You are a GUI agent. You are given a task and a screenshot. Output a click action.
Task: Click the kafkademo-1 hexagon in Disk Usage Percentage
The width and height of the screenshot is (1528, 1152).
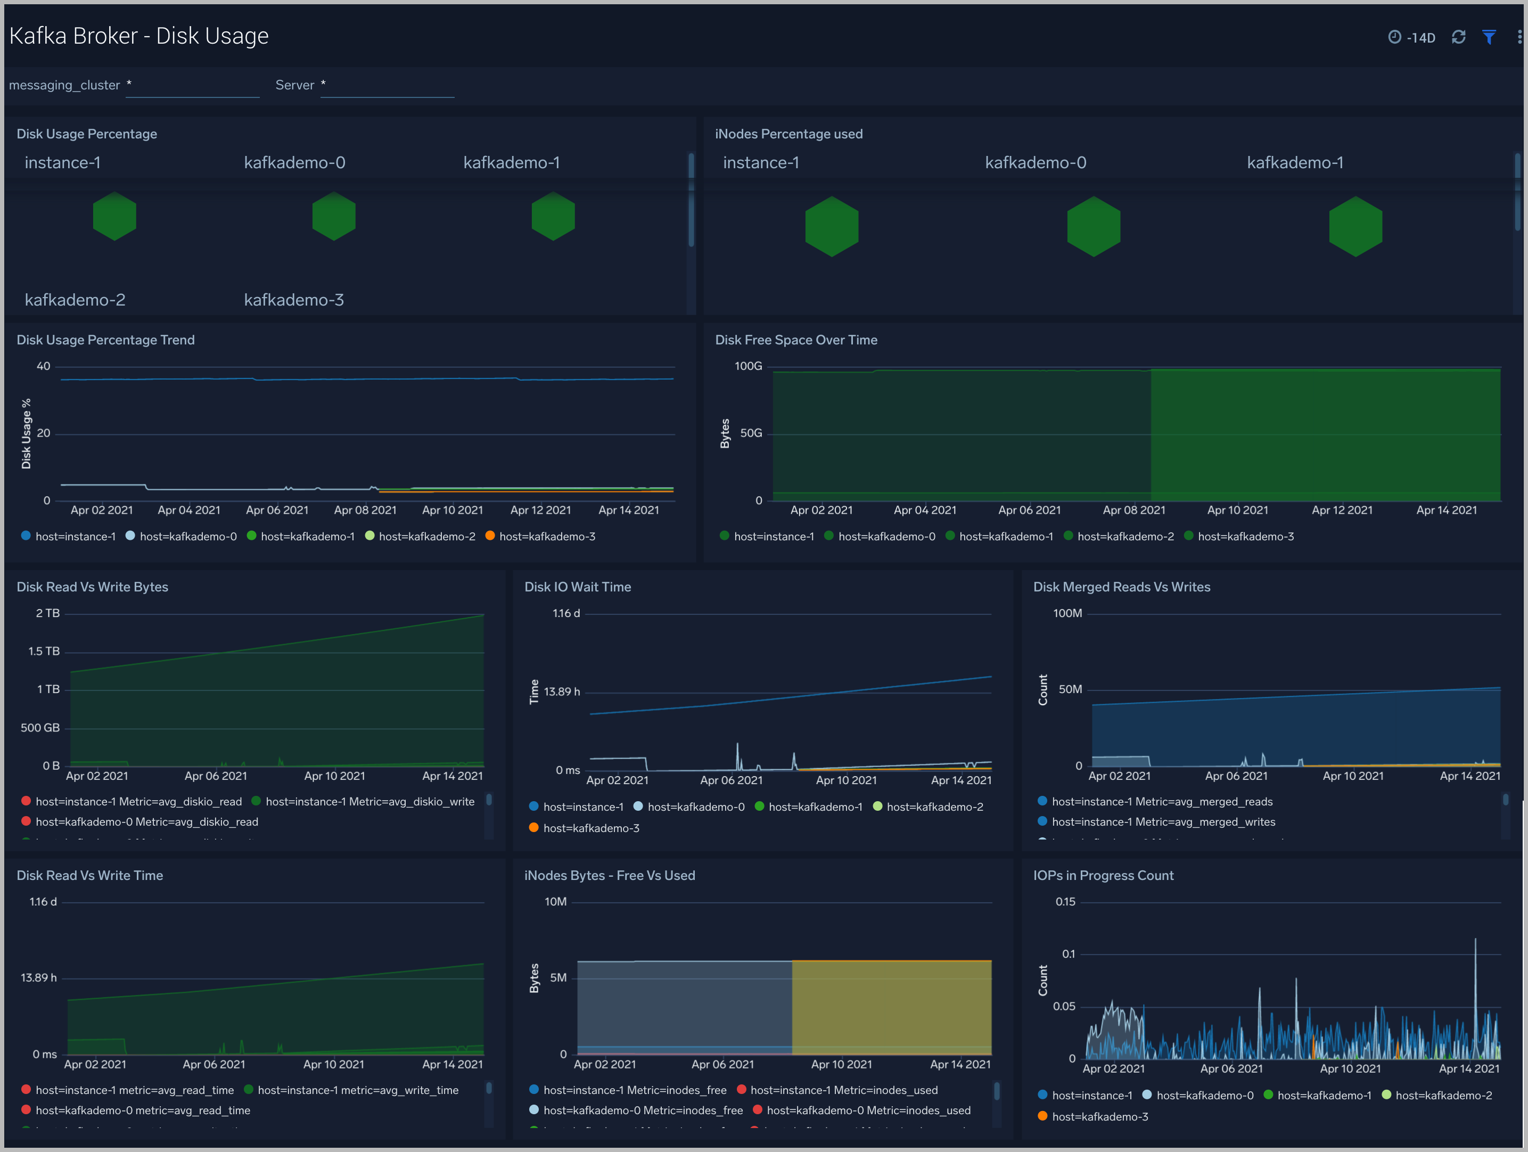[553, 216]
